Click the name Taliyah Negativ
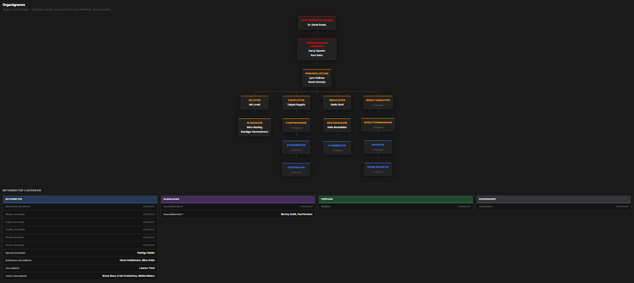 tap(296, 104)
